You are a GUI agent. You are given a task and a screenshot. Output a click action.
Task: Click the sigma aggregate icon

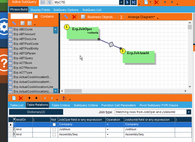click(x=121, y=17)
